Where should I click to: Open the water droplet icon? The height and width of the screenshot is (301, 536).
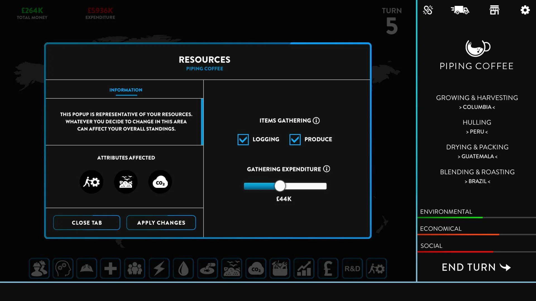183,268
